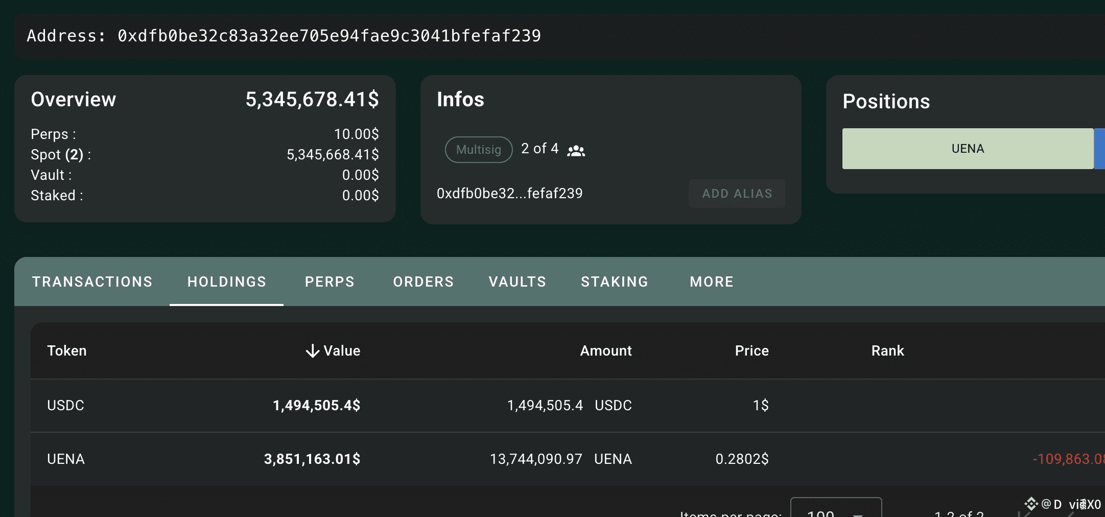Viewport: 1105px width, 517px height.
Task: Click the sort arrow beside Value
Action: click(x=313, y=351)
